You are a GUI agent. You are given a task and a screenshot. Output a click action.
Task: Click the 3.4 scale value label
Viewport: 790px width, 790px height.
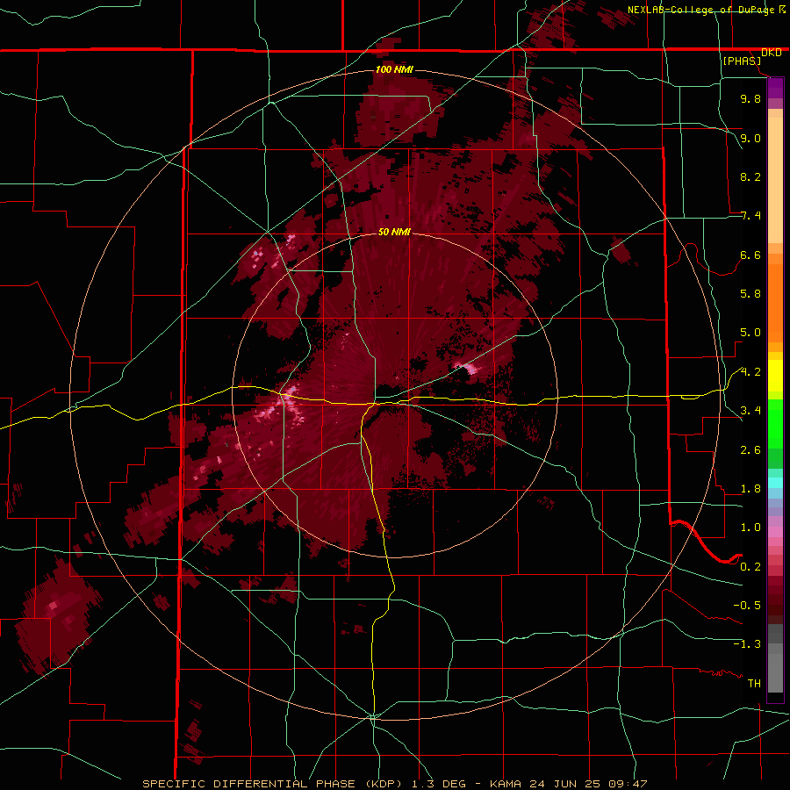click(x=750, y=411)
